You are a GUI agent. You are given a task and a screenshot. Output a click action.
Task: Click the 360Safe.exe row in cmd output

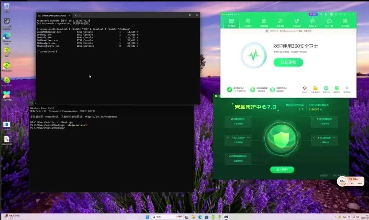[x=87, y=38]
